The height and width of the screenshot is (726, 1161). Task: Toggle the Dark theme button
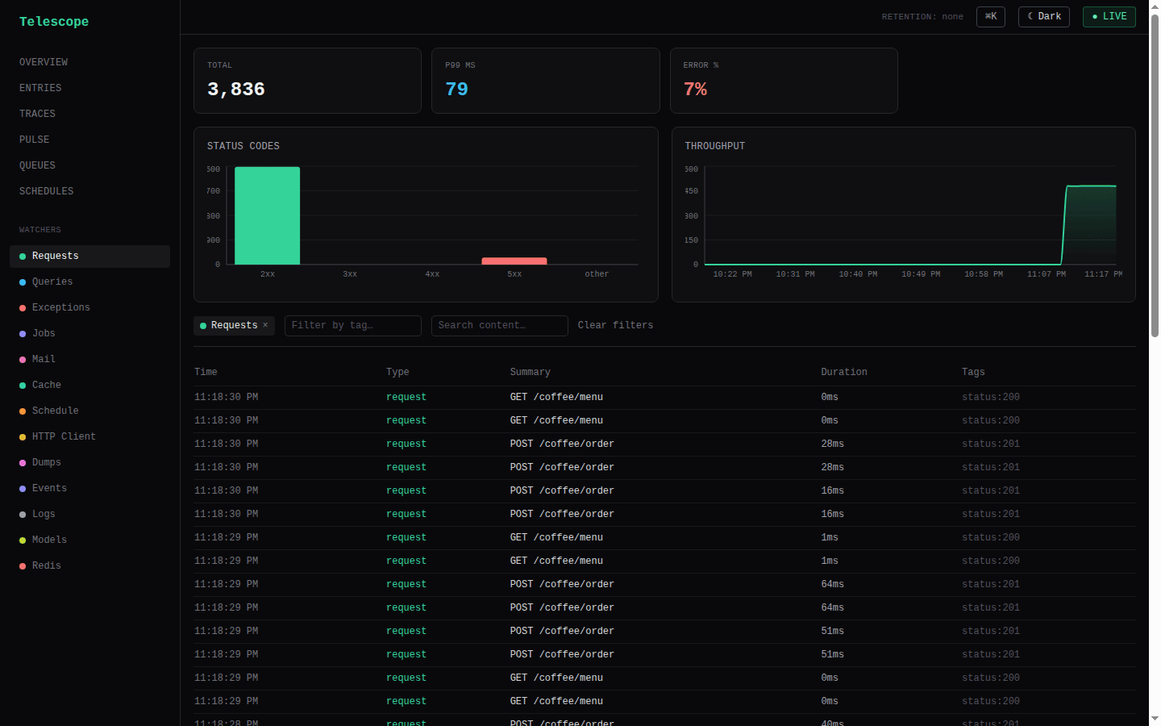coord(1044,17)
